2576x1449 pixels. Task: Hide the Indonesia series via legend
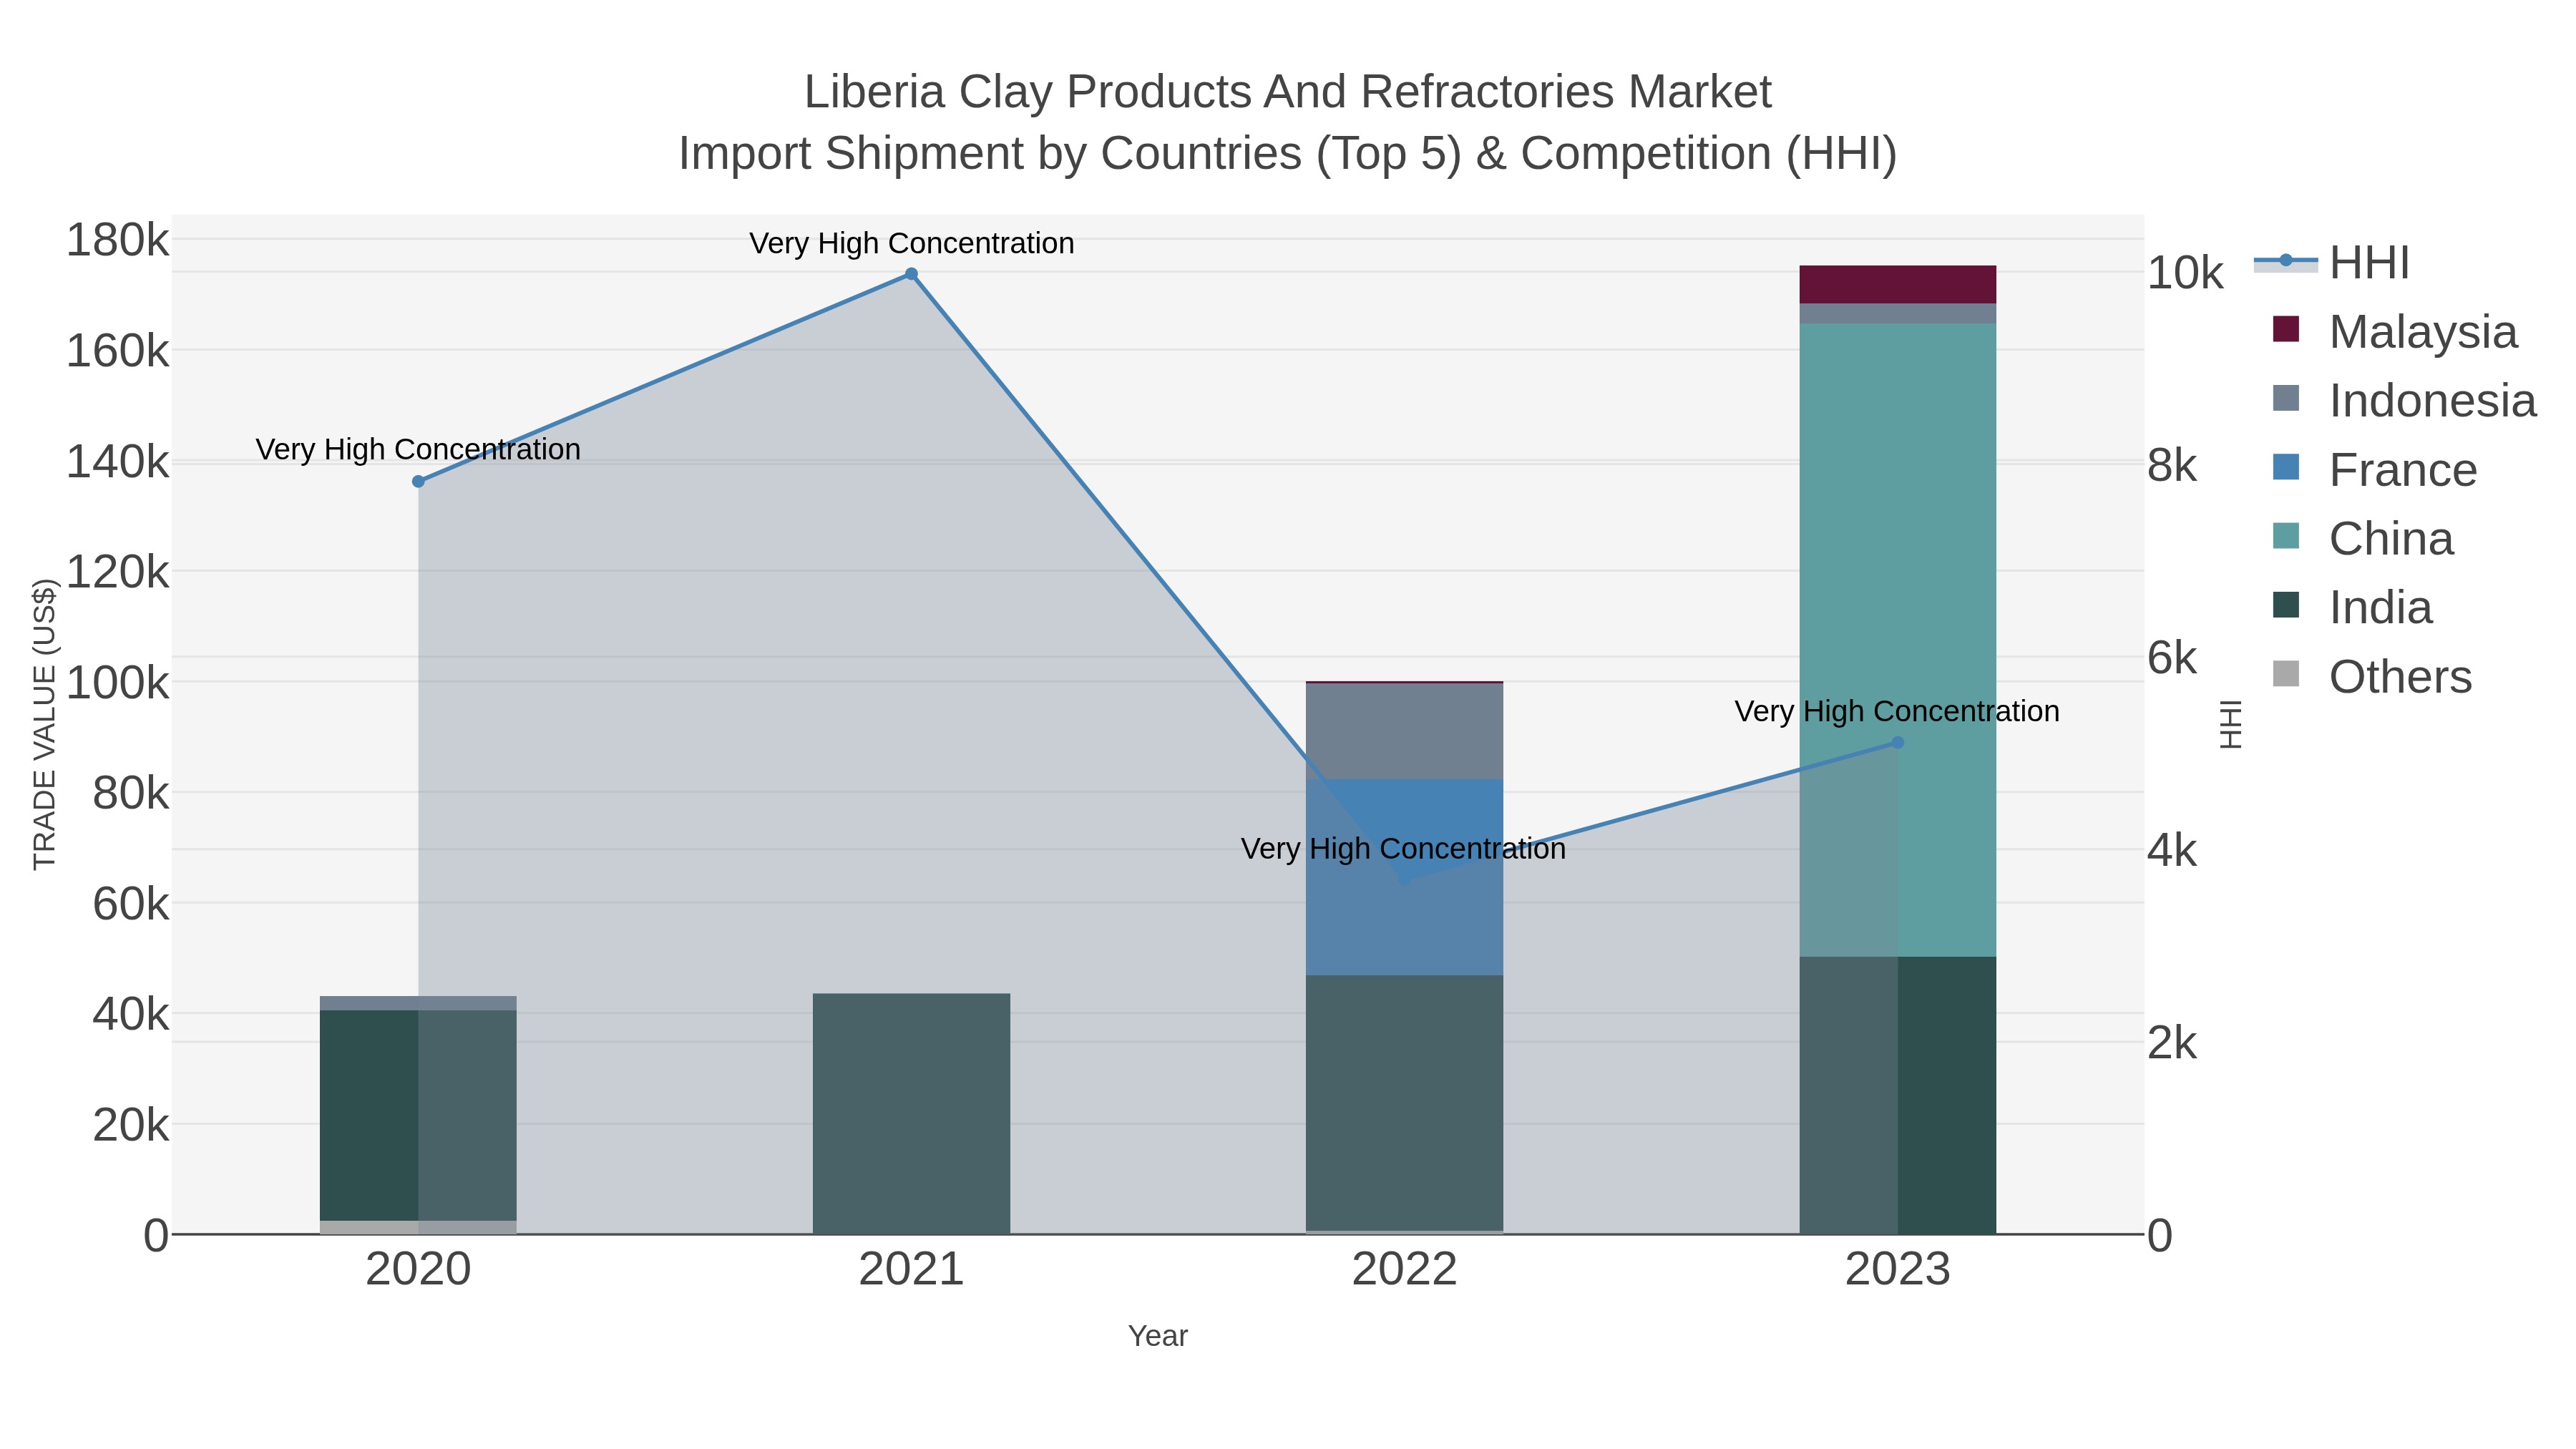[x=2405, y=400]
